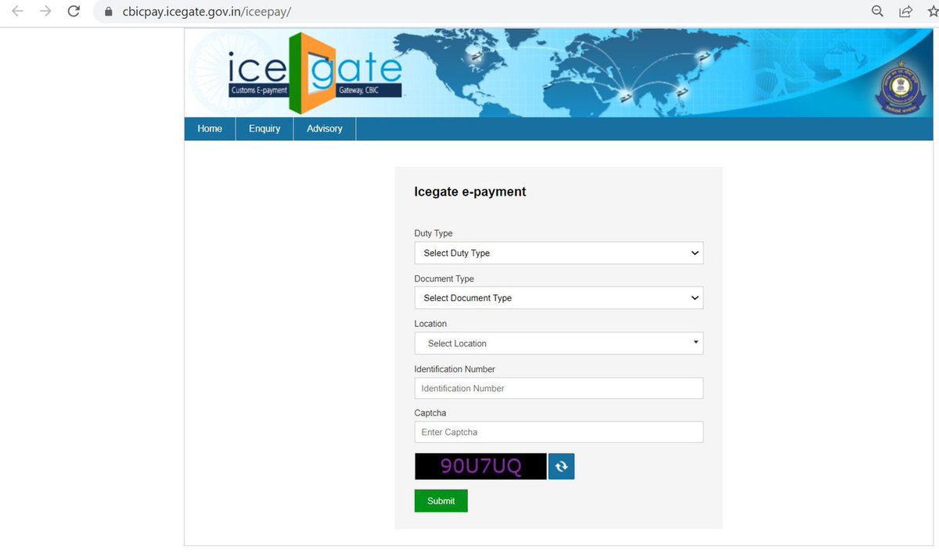Click the green Submit button

point(441,501)
